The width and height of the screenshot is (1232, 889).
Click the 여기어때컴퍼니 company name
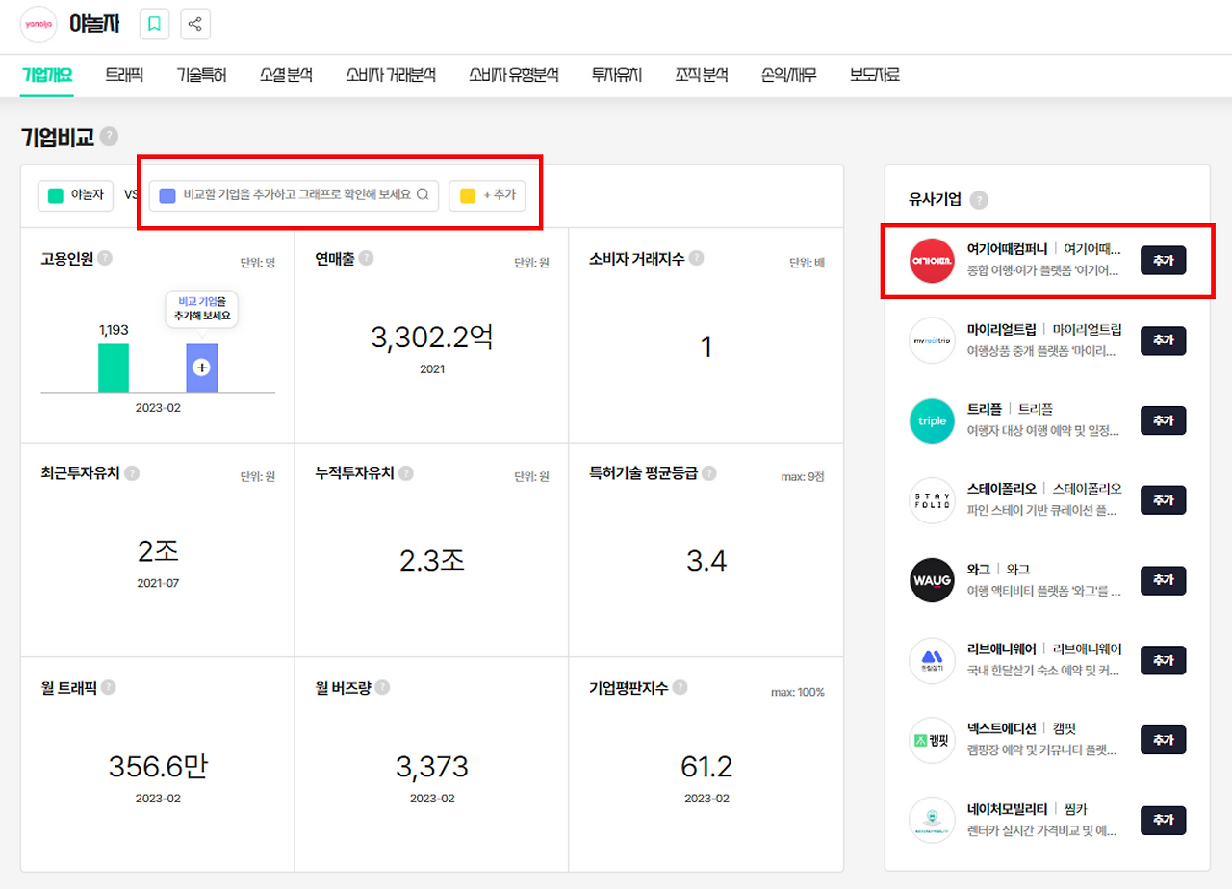1007,249
